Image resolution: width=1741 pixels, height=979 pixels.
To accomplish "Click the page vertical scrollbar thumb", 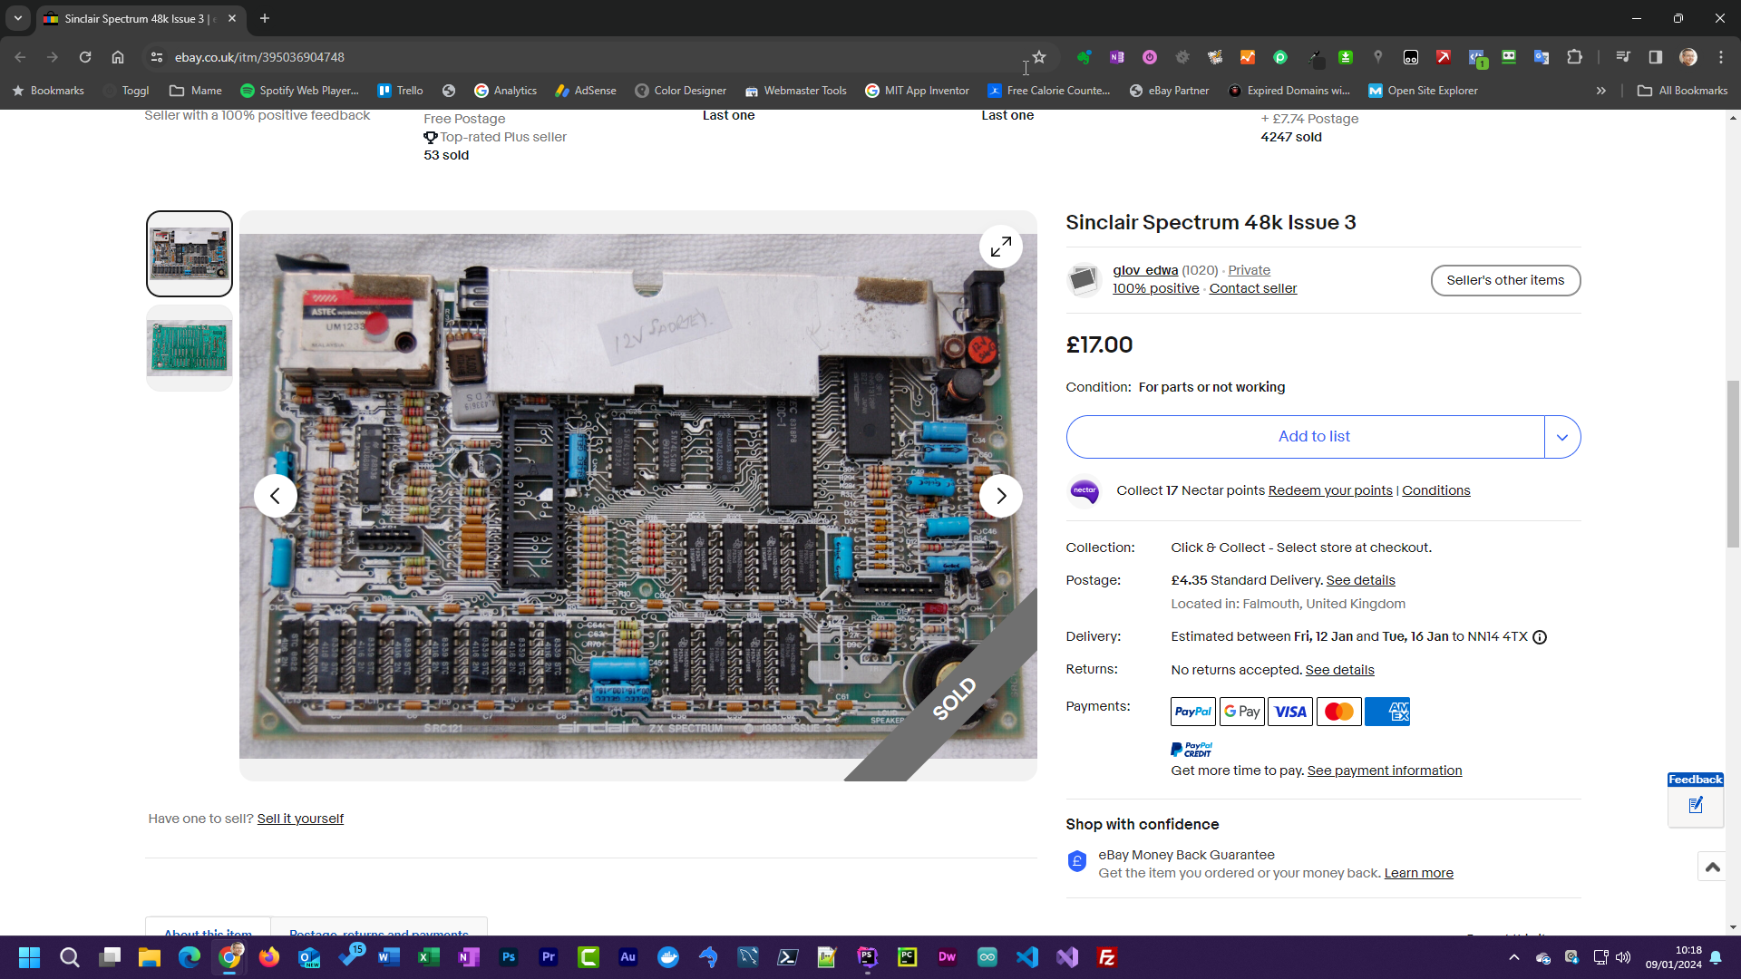I will point(1733,462).
